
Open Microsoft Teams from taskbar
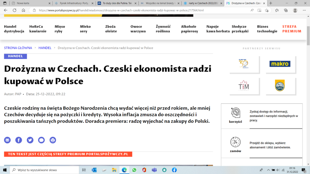click(154, 170)
